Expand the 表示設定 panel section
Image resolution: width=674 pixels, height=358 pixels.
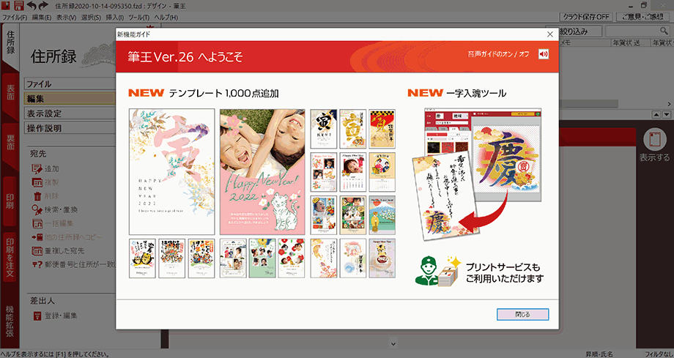tap(70, 113)
